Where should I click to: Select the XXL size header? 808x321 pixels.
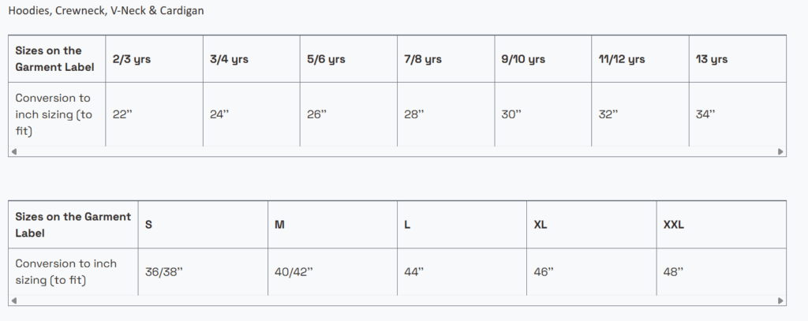pyautogui.click(x=674, y=225)
